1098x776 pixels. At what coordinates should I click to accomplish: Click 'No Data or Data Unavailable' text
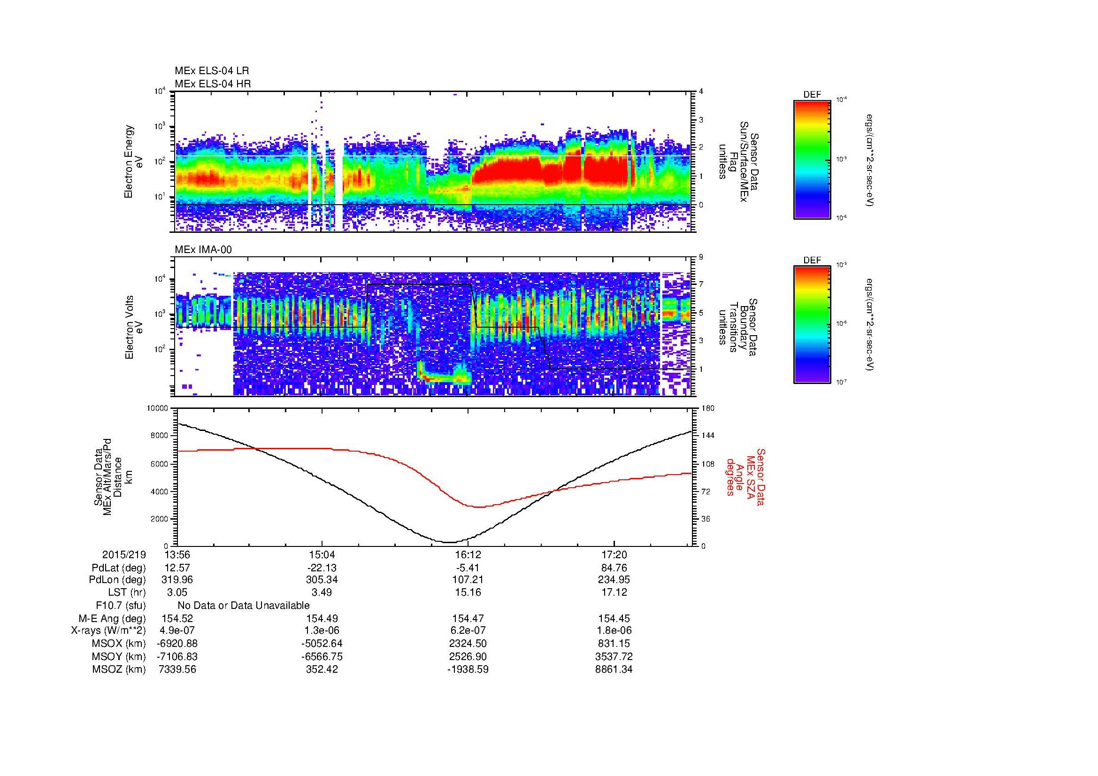click(x=244, y=606)
